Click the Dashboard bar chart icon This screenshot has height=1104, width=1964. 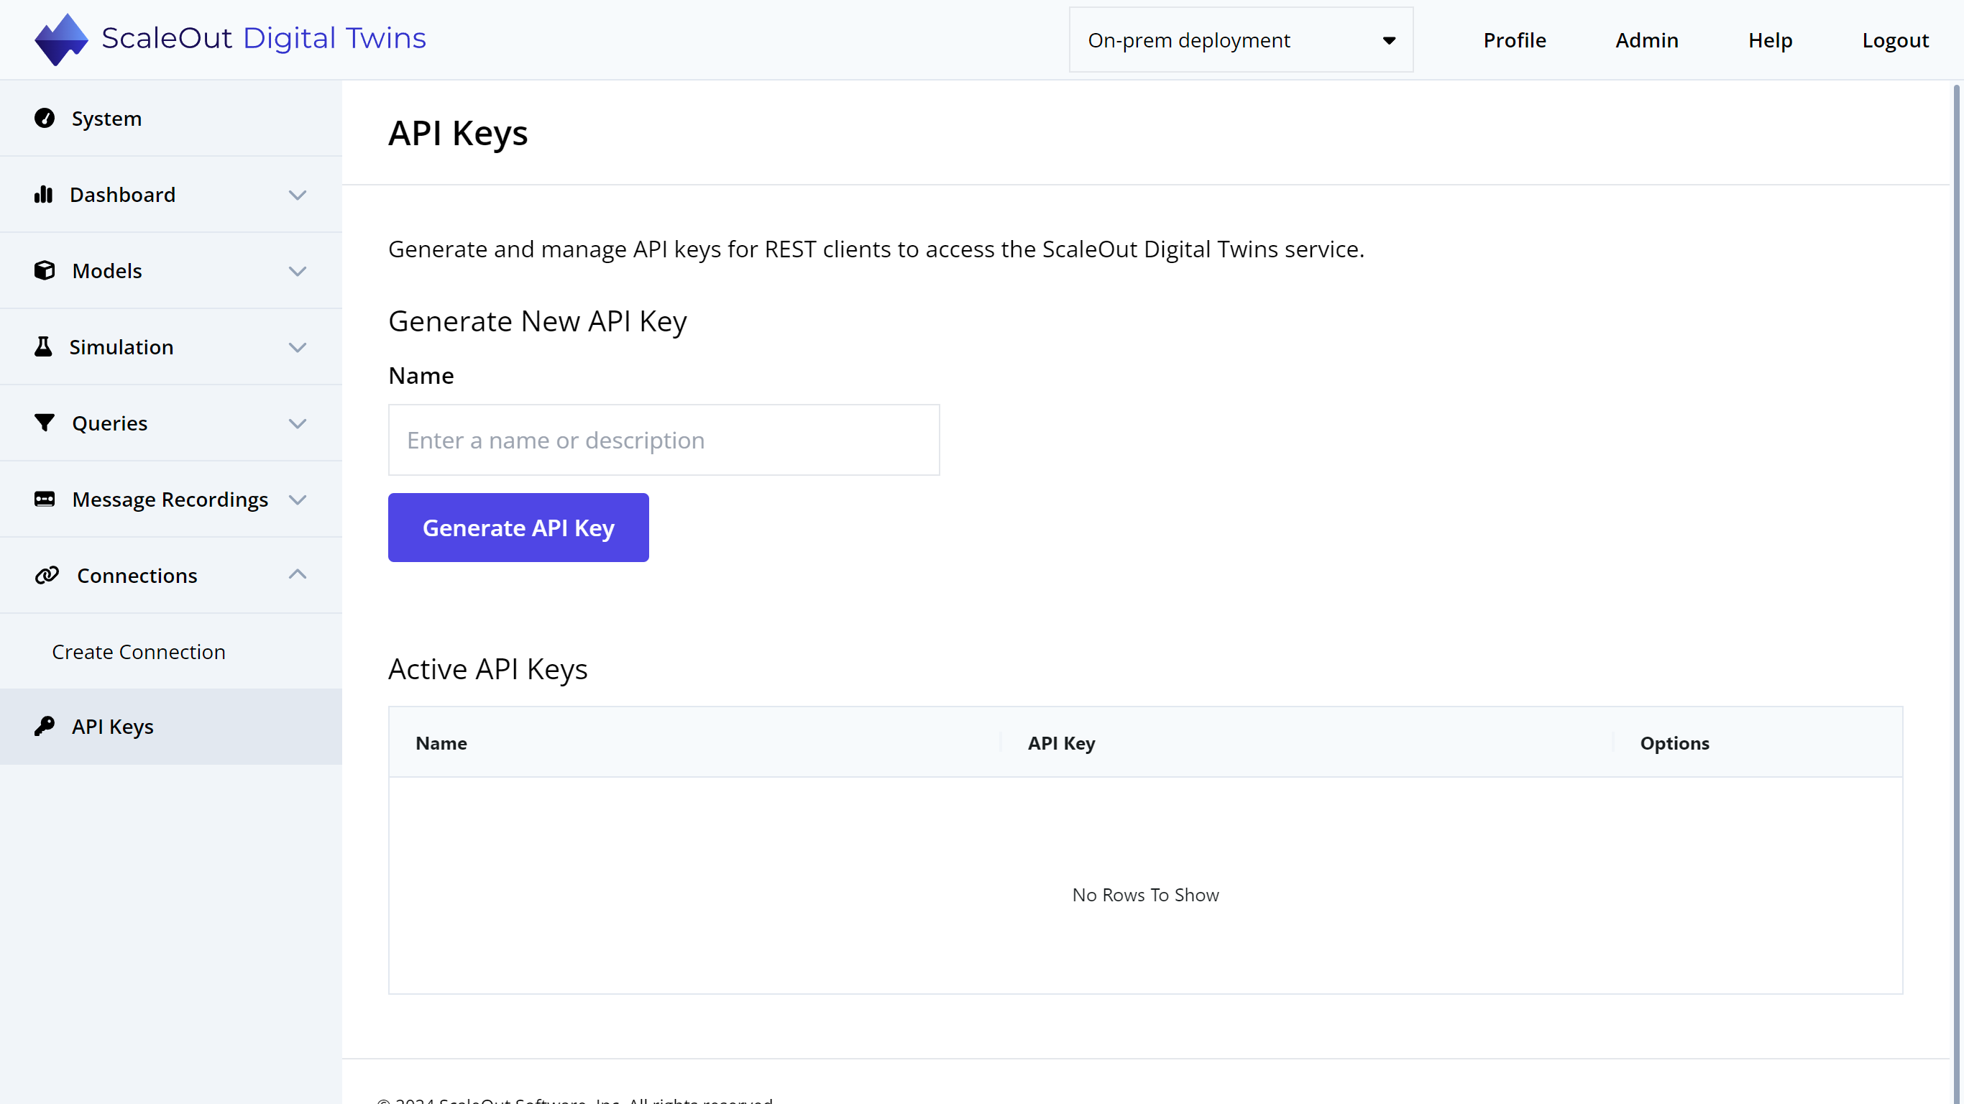pos(43,194)
